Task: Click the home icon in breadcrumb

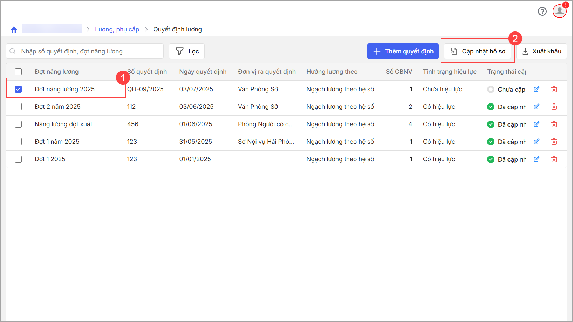Action: coord(14,30)
